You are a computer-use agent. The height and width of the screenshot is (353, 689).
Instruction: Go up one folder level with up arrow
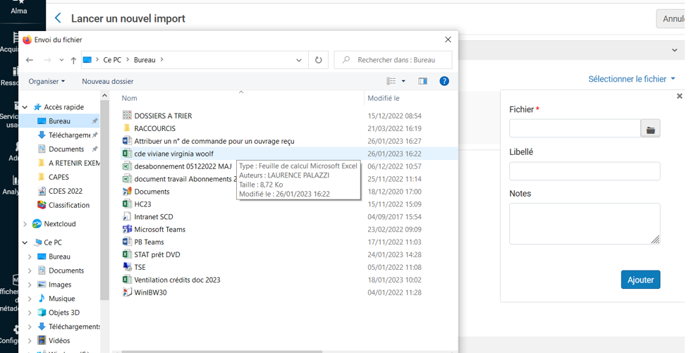click(73, 61)
